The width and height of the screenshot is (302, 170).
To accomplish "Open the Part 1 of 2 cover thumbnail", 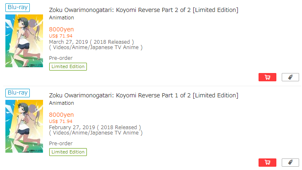I will pos(24,126).
